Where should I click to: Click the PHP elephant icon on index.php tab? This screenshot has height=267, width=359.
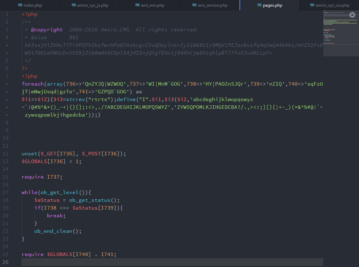pos(20,5)
